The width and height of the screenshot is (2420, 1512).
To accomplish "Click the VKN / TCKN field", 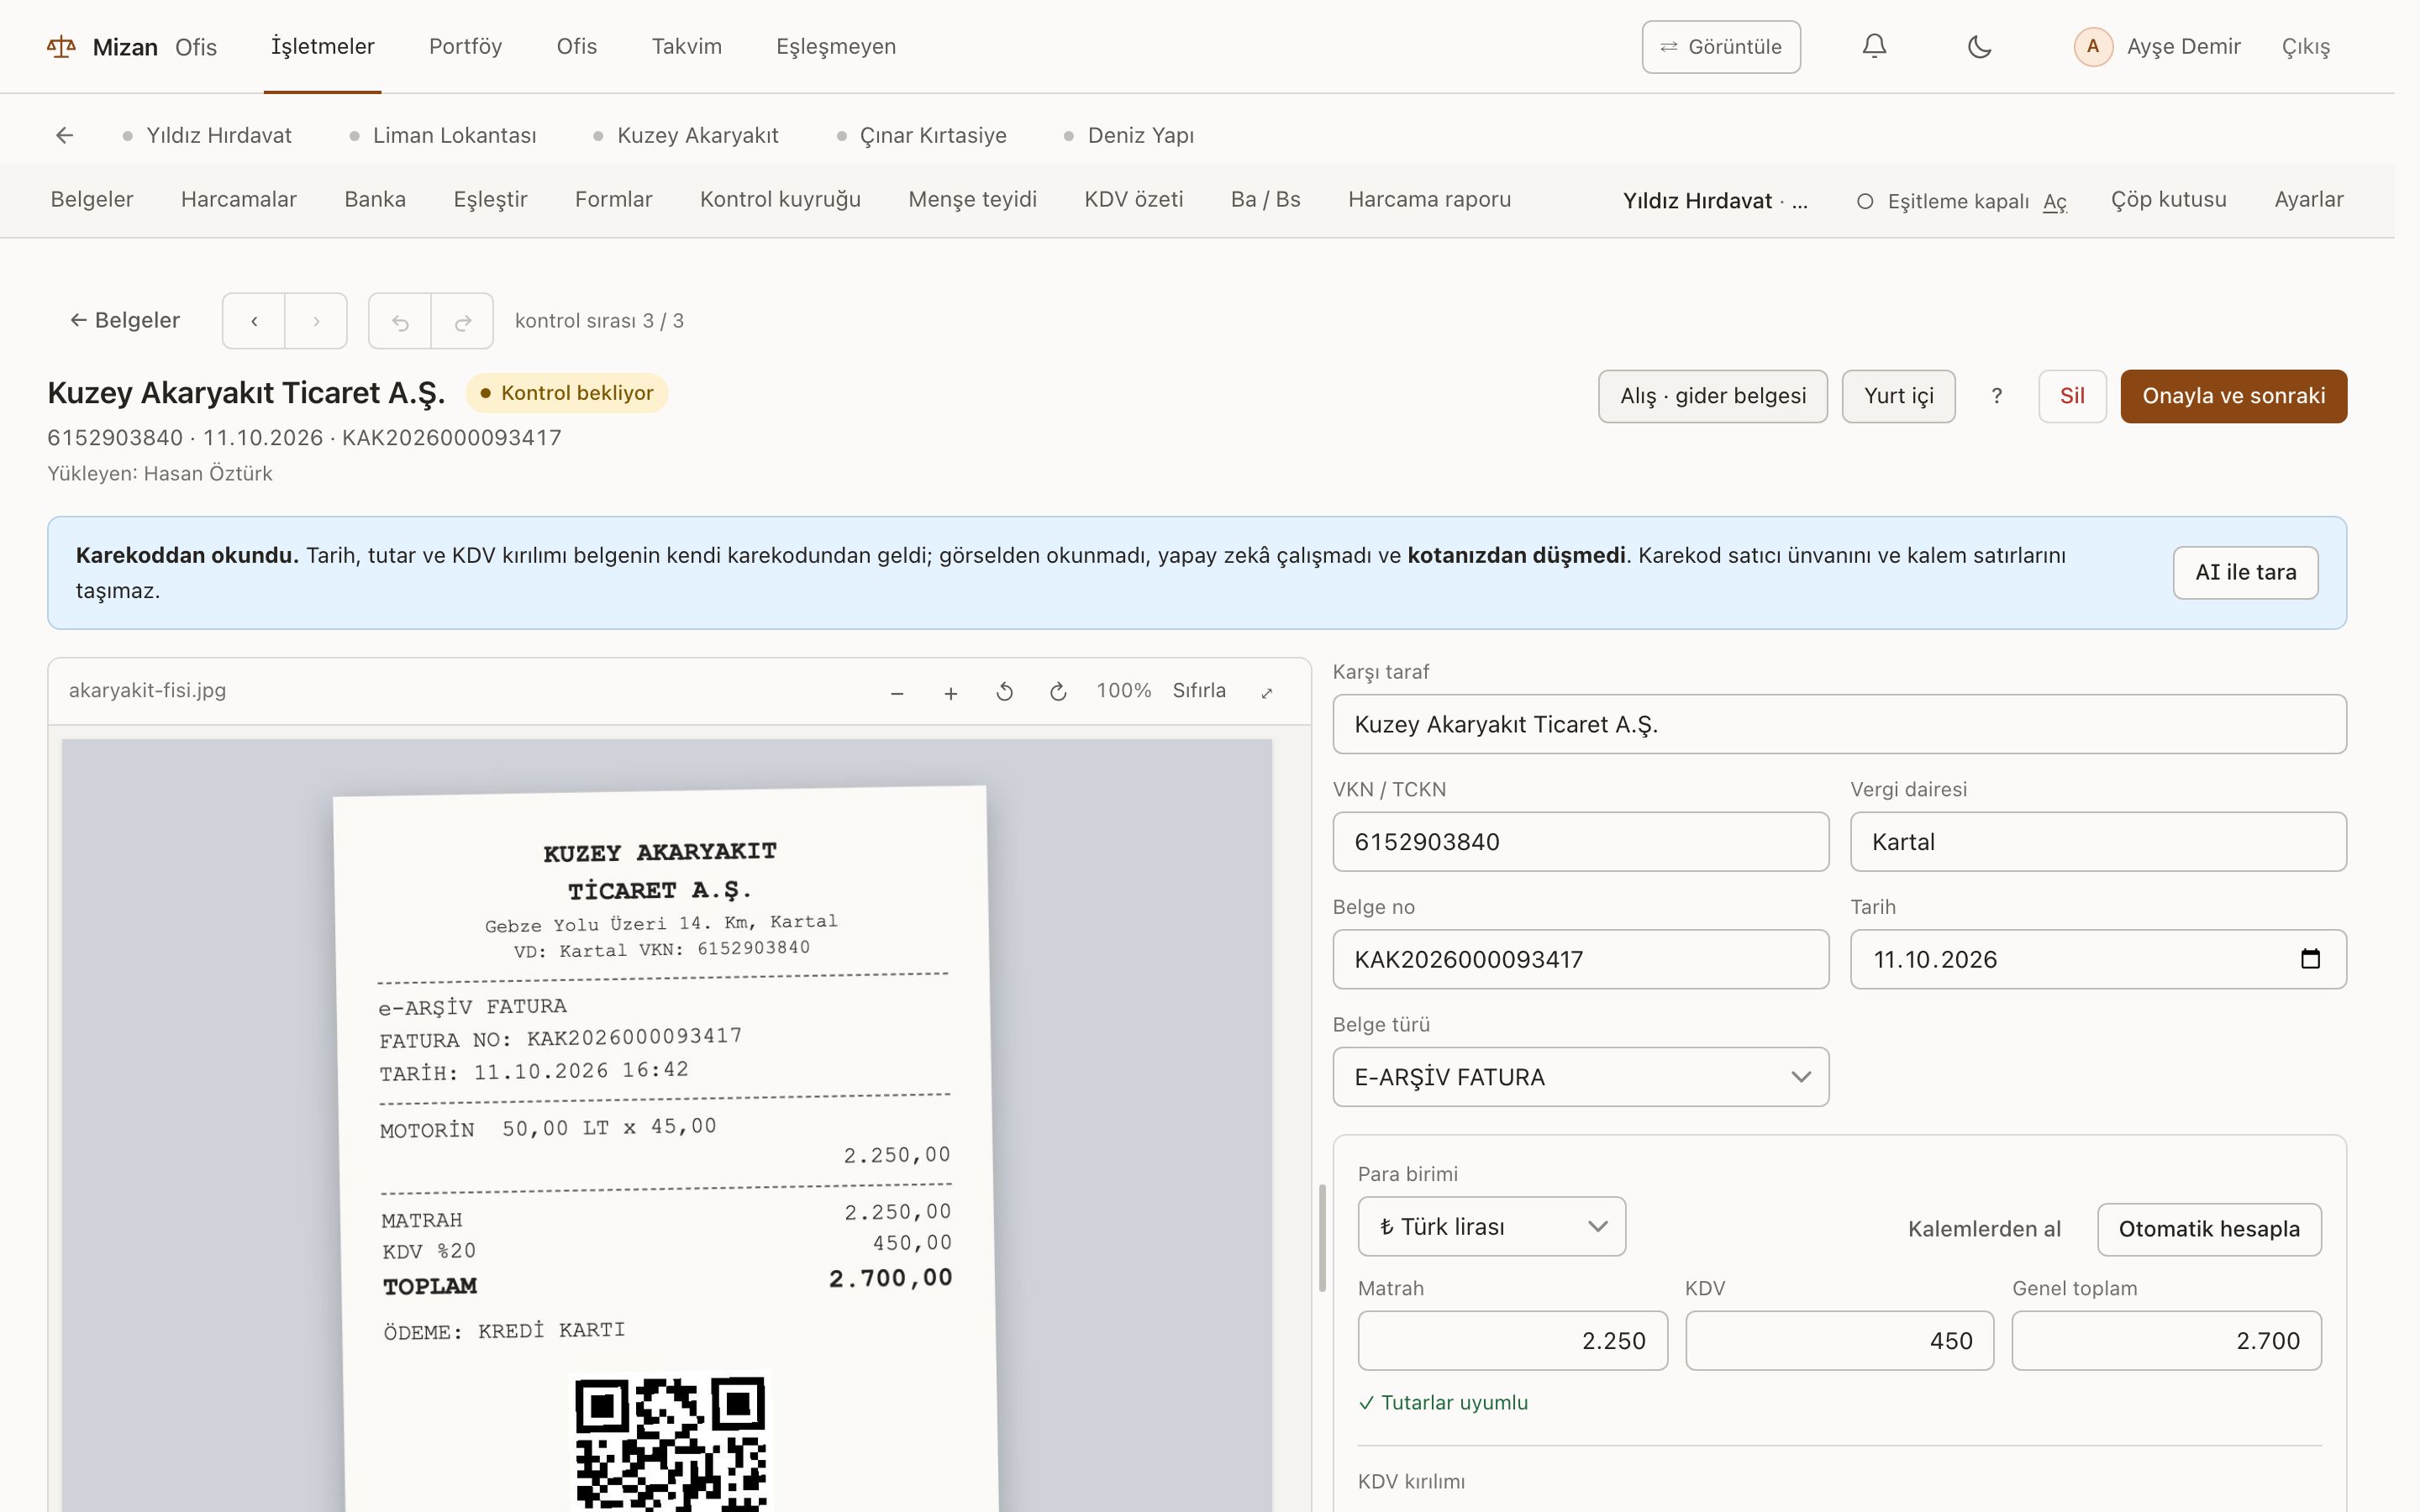I will 1581,842.
